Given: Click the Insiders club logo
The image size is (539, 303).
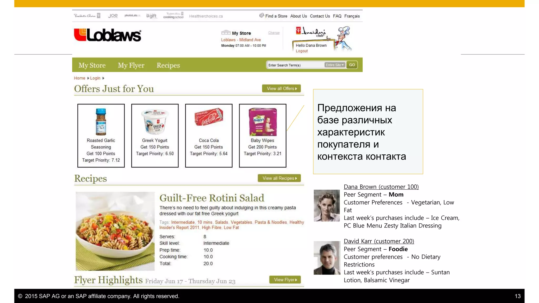Looking at the screenshot, I should click(311, 32).
